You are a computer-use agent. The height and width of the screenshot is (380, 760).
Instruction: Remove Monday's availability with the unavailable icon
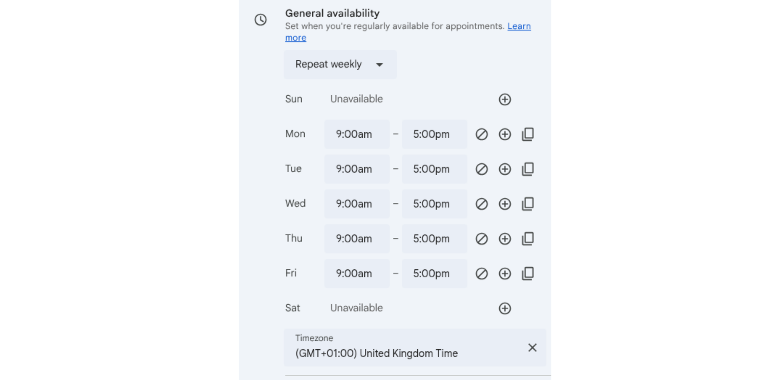coord(481,134)
